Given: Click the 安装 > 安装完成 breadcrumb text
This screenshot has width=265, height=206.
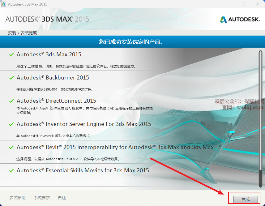Looking at the screenshot, I should point(22,33).
